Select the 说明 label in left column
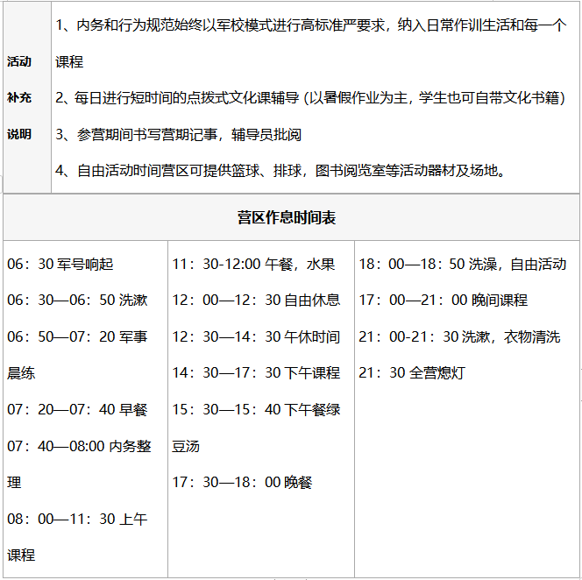The image size is (582, 580). (19, 134)
